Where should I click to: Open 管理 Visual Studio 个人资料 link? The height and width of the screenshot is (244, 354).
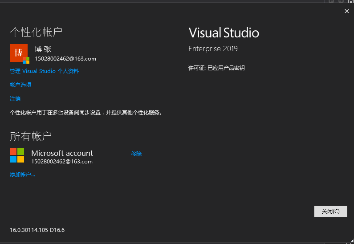pyautogui.click(x=44, y=71)
